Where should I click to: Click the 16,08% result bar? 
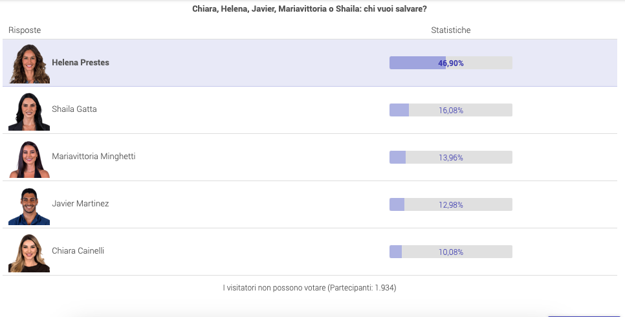tap(451, 110)
